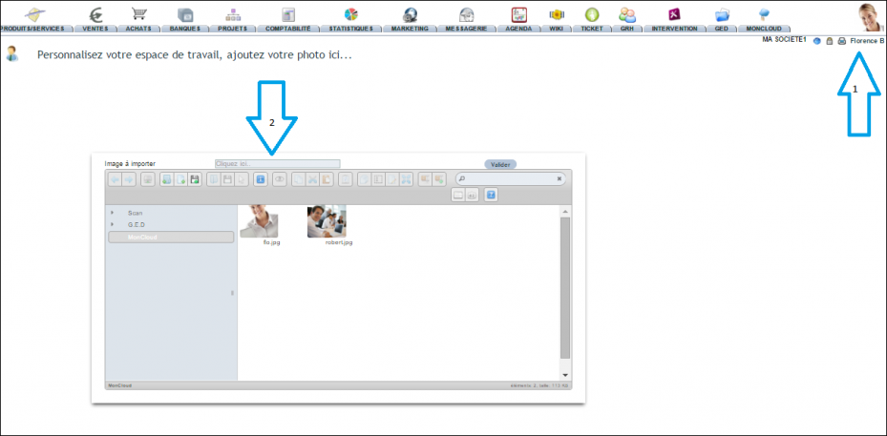Click the user profile photo at top right

870,17
